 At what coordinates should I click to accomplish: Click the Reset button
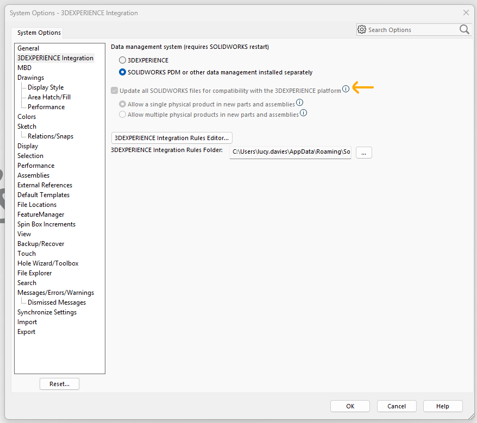[59, 383]
